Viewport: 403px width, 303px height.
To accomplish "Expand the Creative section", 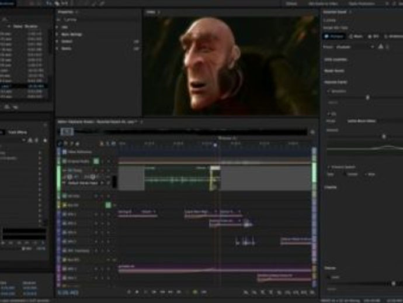I will click(331, 187).
